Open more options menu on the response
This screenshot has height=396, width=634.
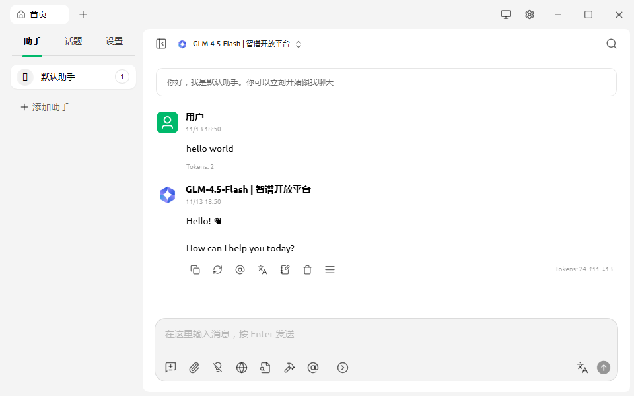tap(330, 269)
